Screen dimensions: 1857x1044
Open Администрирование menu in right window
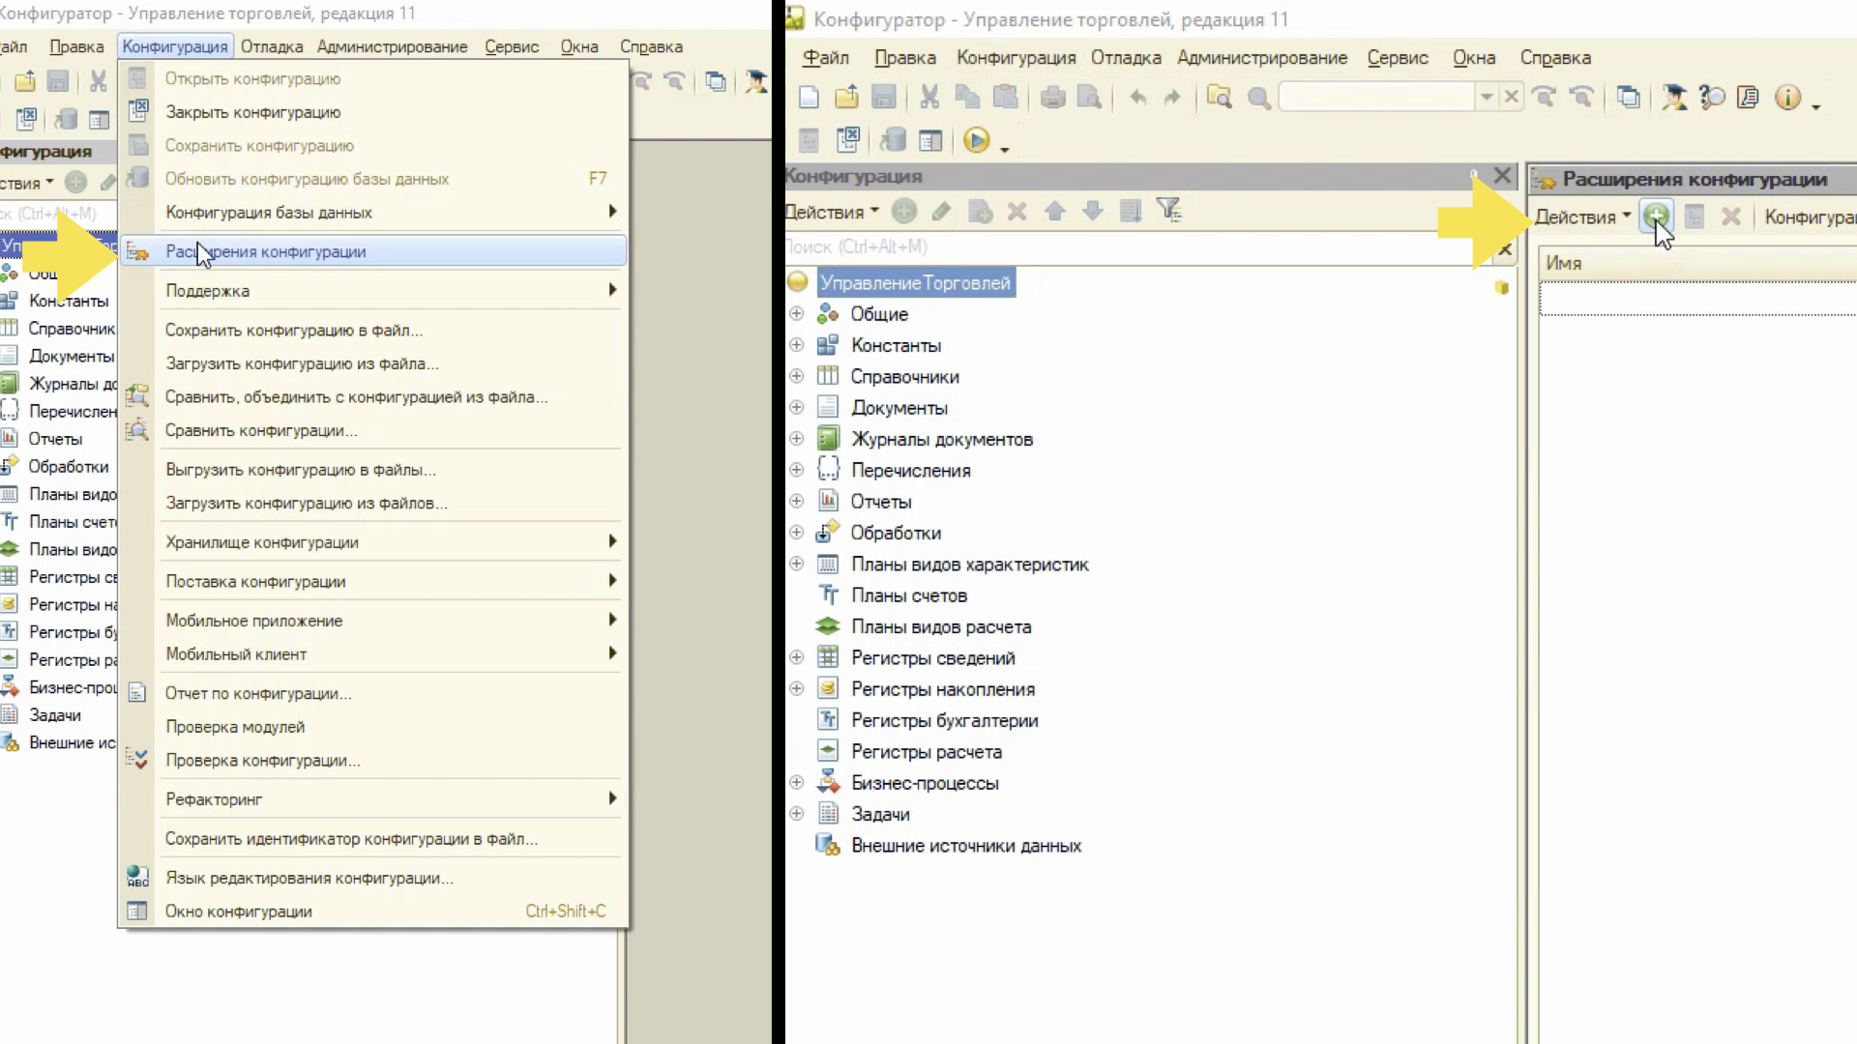coord(1262,58)
